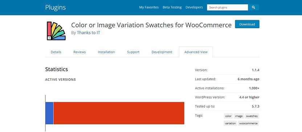Click the color swatches plugin icon
302x132 pixels.
[56, 31]
